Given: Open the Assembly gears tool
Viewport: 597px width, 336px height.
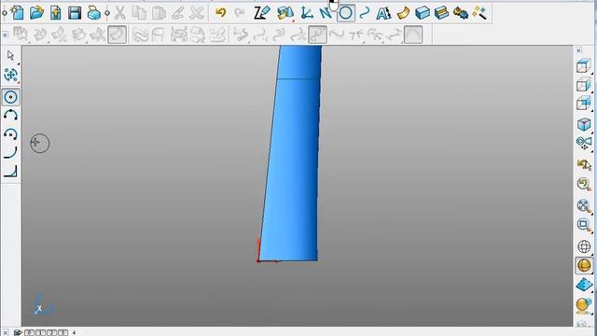Looking at the screenshot, I should 460,13.
